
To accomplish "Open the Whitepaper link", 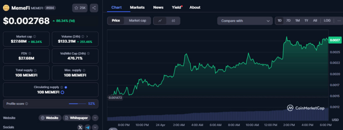I will pos(77,118).
